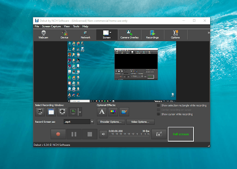Click the Debut app icon in title bar
Viewport: 237px width, 169px height.
[x=37, y=20]
